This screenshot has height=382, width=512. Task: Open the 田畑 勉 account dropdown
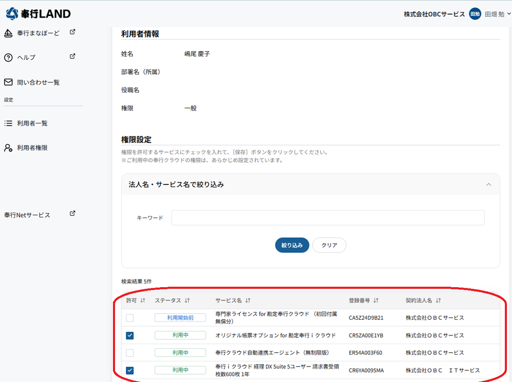pyautogui.click(x=498, y=14)
